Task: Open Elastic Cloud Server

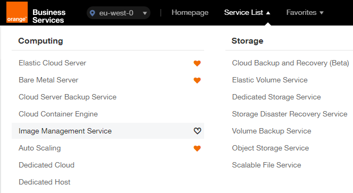Action: point(52,63)
